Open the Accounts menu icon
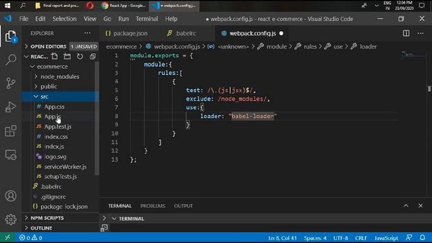 pos(11,196)
